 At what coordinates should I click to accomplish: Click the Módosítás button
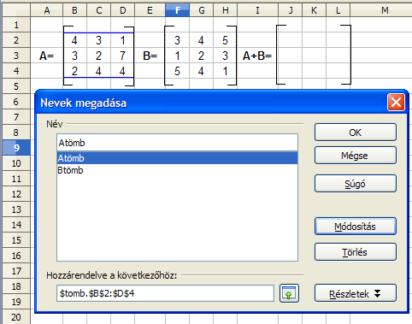[356, 227]
